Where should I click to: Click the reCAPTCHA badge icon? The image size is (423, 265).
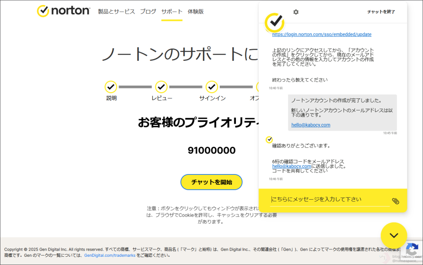click(411, 250)
